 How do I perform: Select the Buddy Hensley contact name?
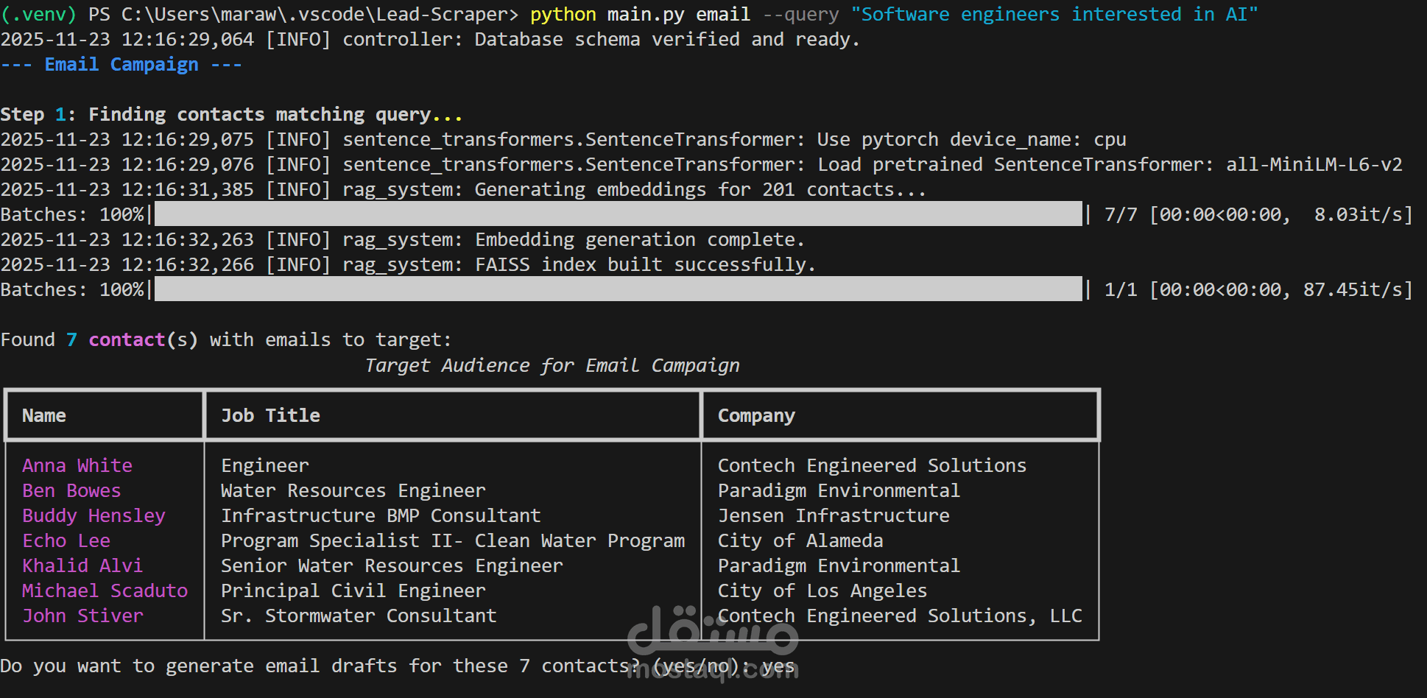[x=94, y=515]
